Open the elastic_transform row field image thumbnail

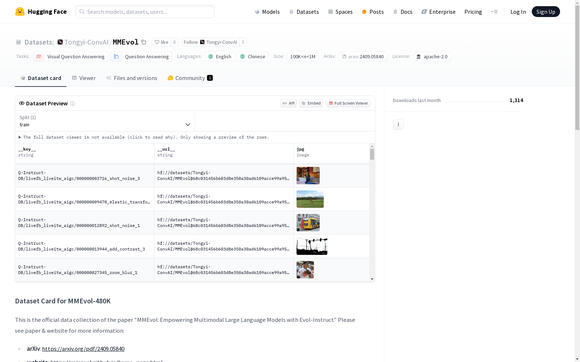[310, 199]
